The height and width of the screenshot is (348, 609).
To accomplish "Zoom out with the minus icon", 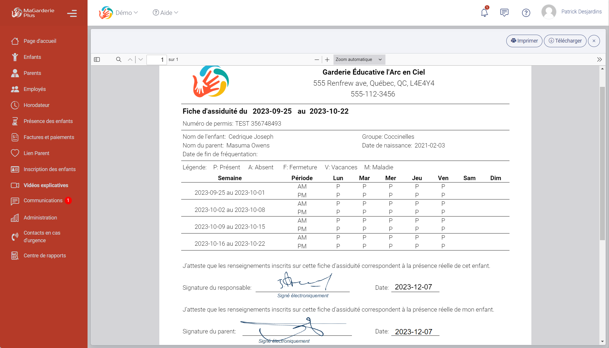I will click(317, 59).
